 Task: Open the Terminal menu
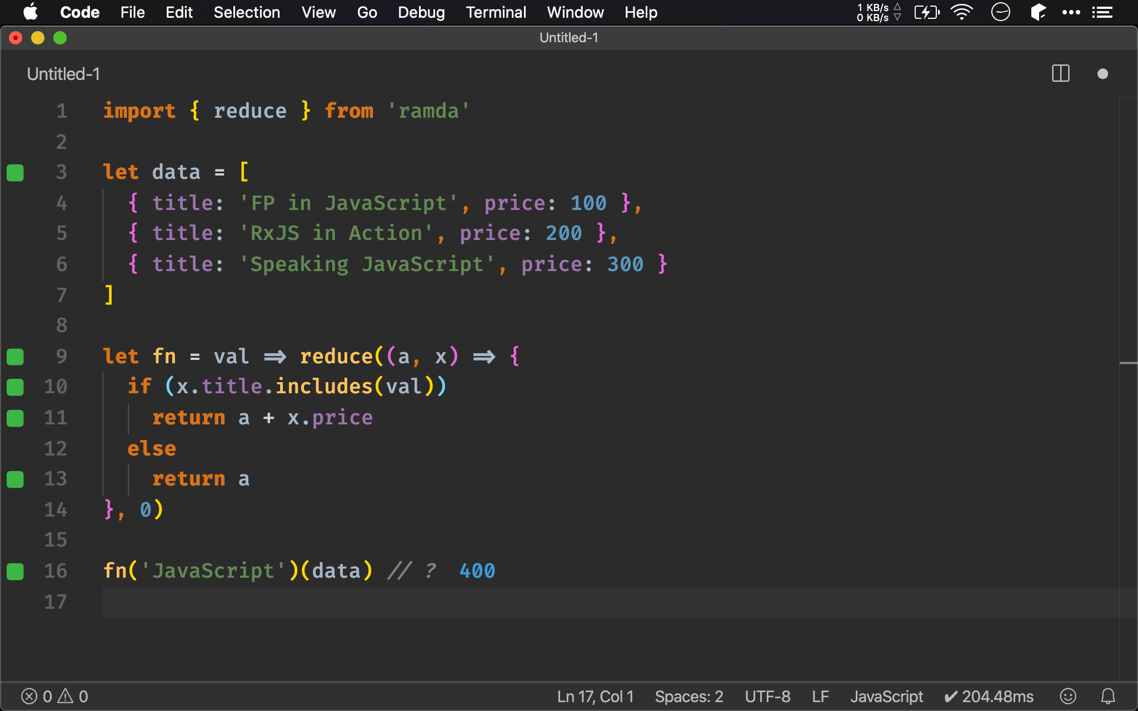coord(496,12)
